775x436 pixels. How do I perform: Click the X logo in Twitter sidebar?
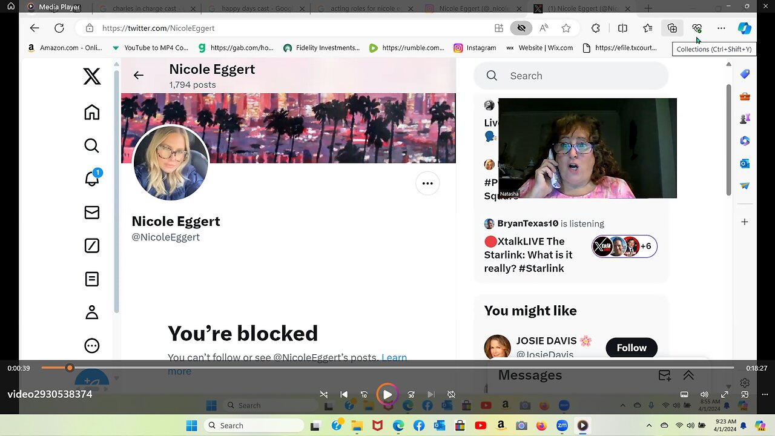click(x=92, y=76)
